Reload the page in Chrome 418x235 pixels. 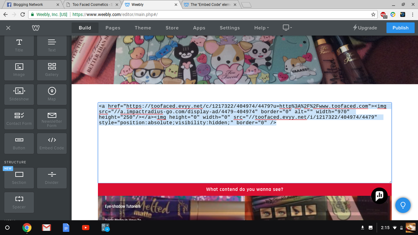(23, 14)
